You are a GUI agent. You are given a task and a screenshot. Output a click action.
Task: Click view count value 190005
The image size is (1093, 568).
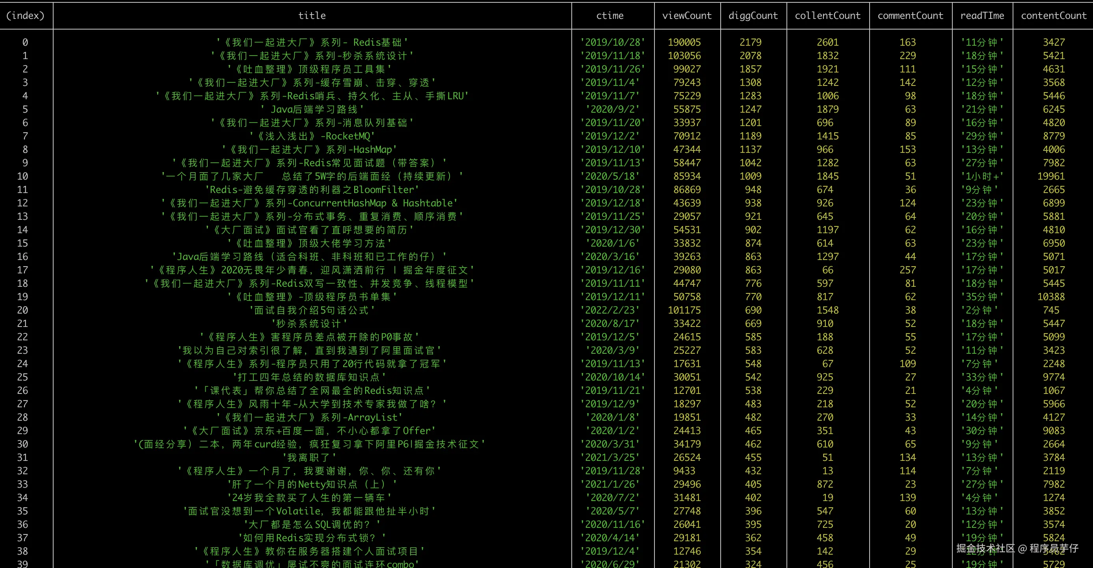pyautogui.click(x=684, y=43)
